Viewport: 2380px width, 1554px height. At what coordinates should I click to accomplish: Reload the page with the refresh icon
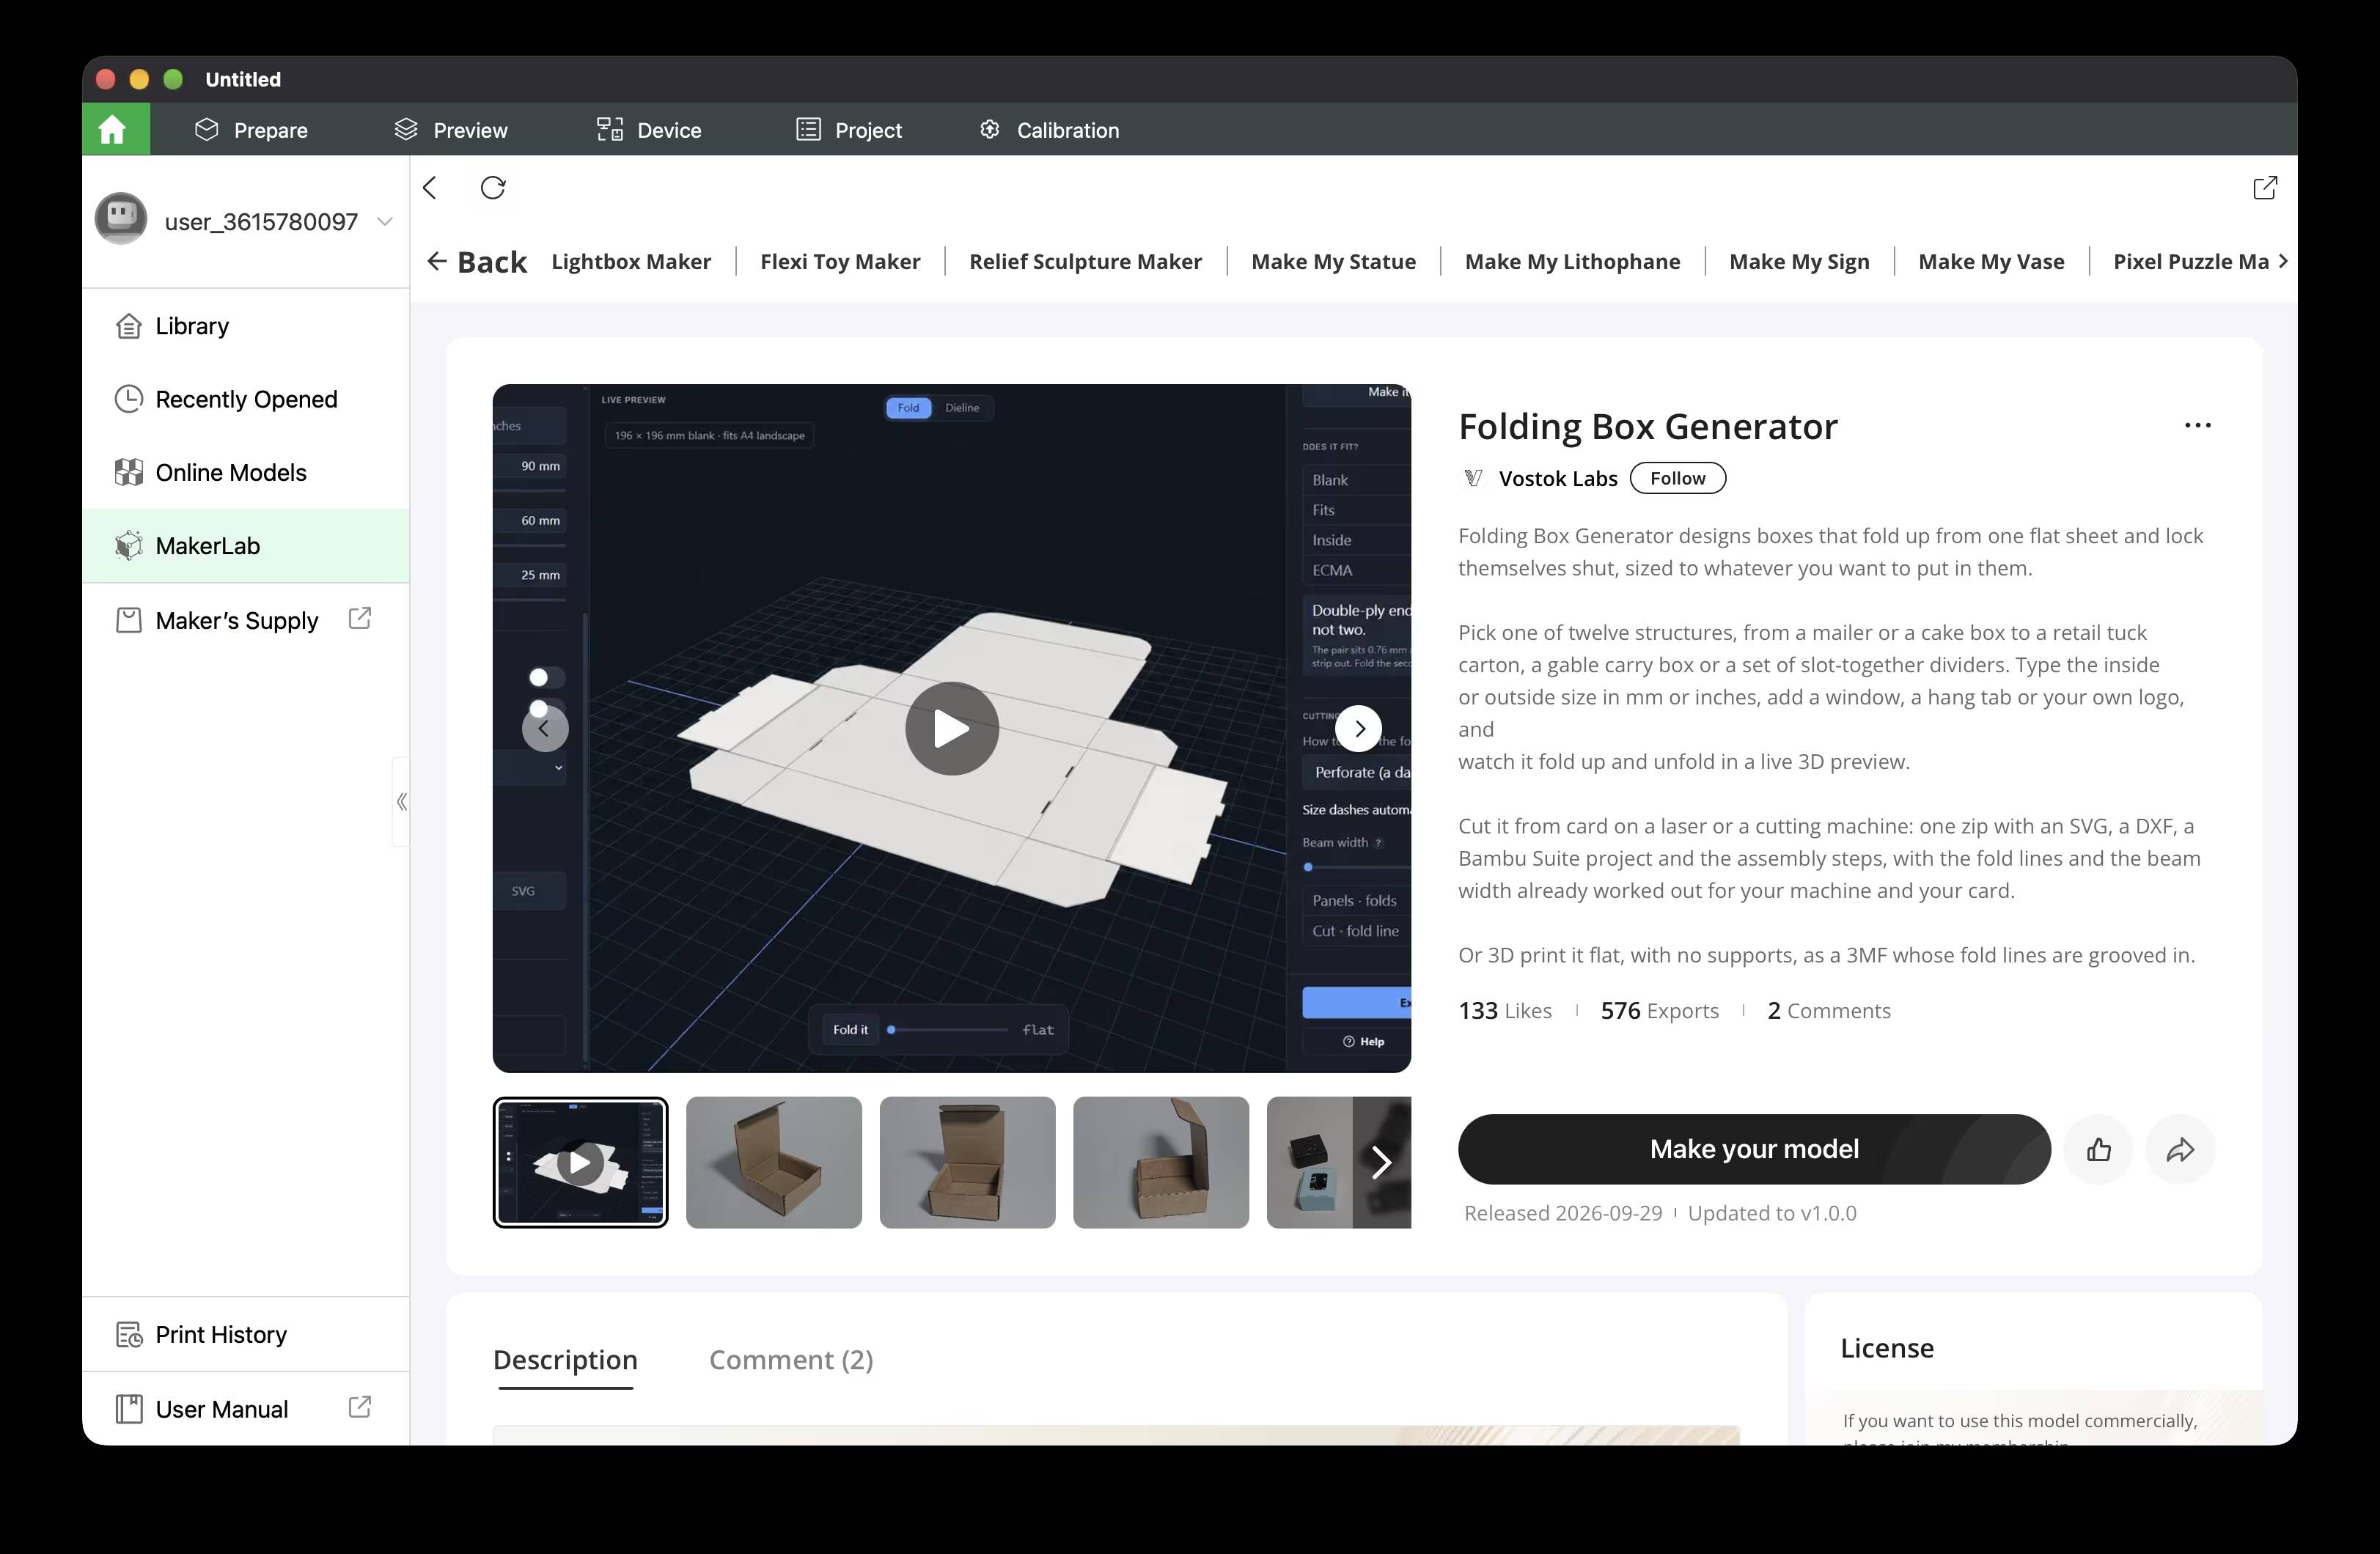coord(493,188)
